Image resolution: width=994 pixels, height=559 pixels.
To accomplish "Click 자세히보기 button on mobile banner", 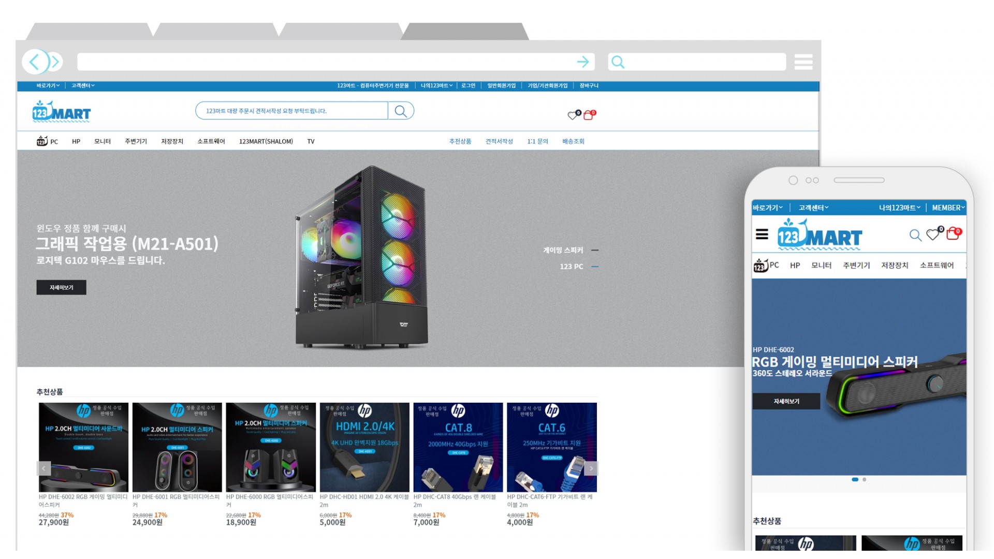I will (x=786, y=401).
